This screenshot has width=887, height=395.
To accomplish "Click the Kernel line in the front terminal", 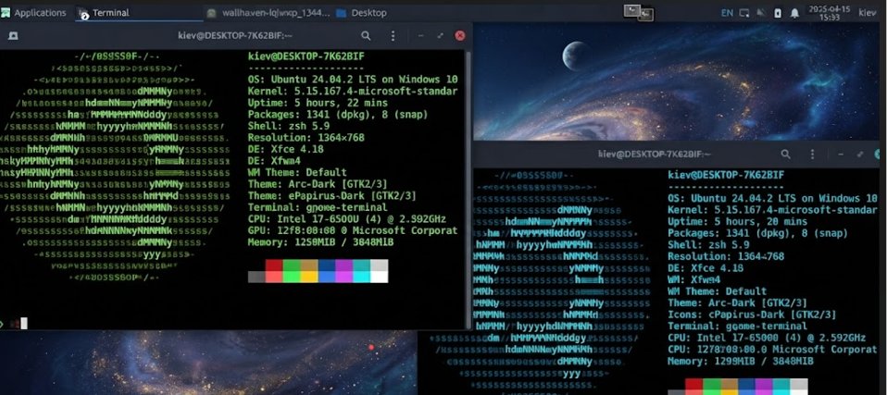I will [353, 91].
